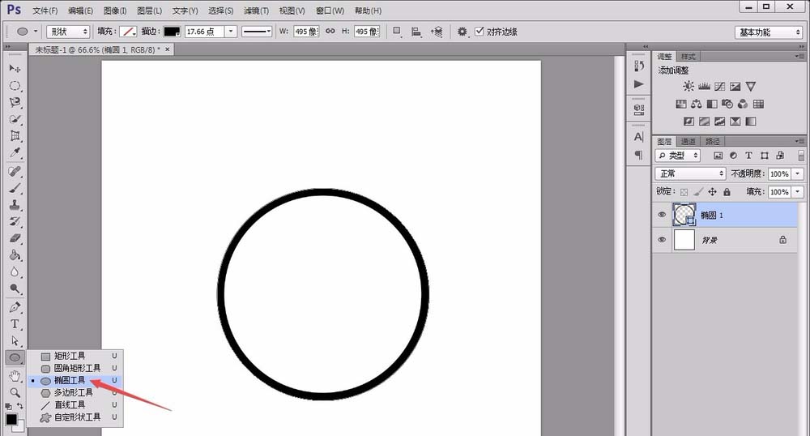The width and height of the screenshot is (810, 436).
Task: Select the Dodge tool
Action: tap(15, 289)
